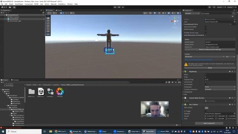Image resolution: width=238 pixels, height=134 pixels.
Task: Click the Edit Collider button icon
Action: [206, 108]
